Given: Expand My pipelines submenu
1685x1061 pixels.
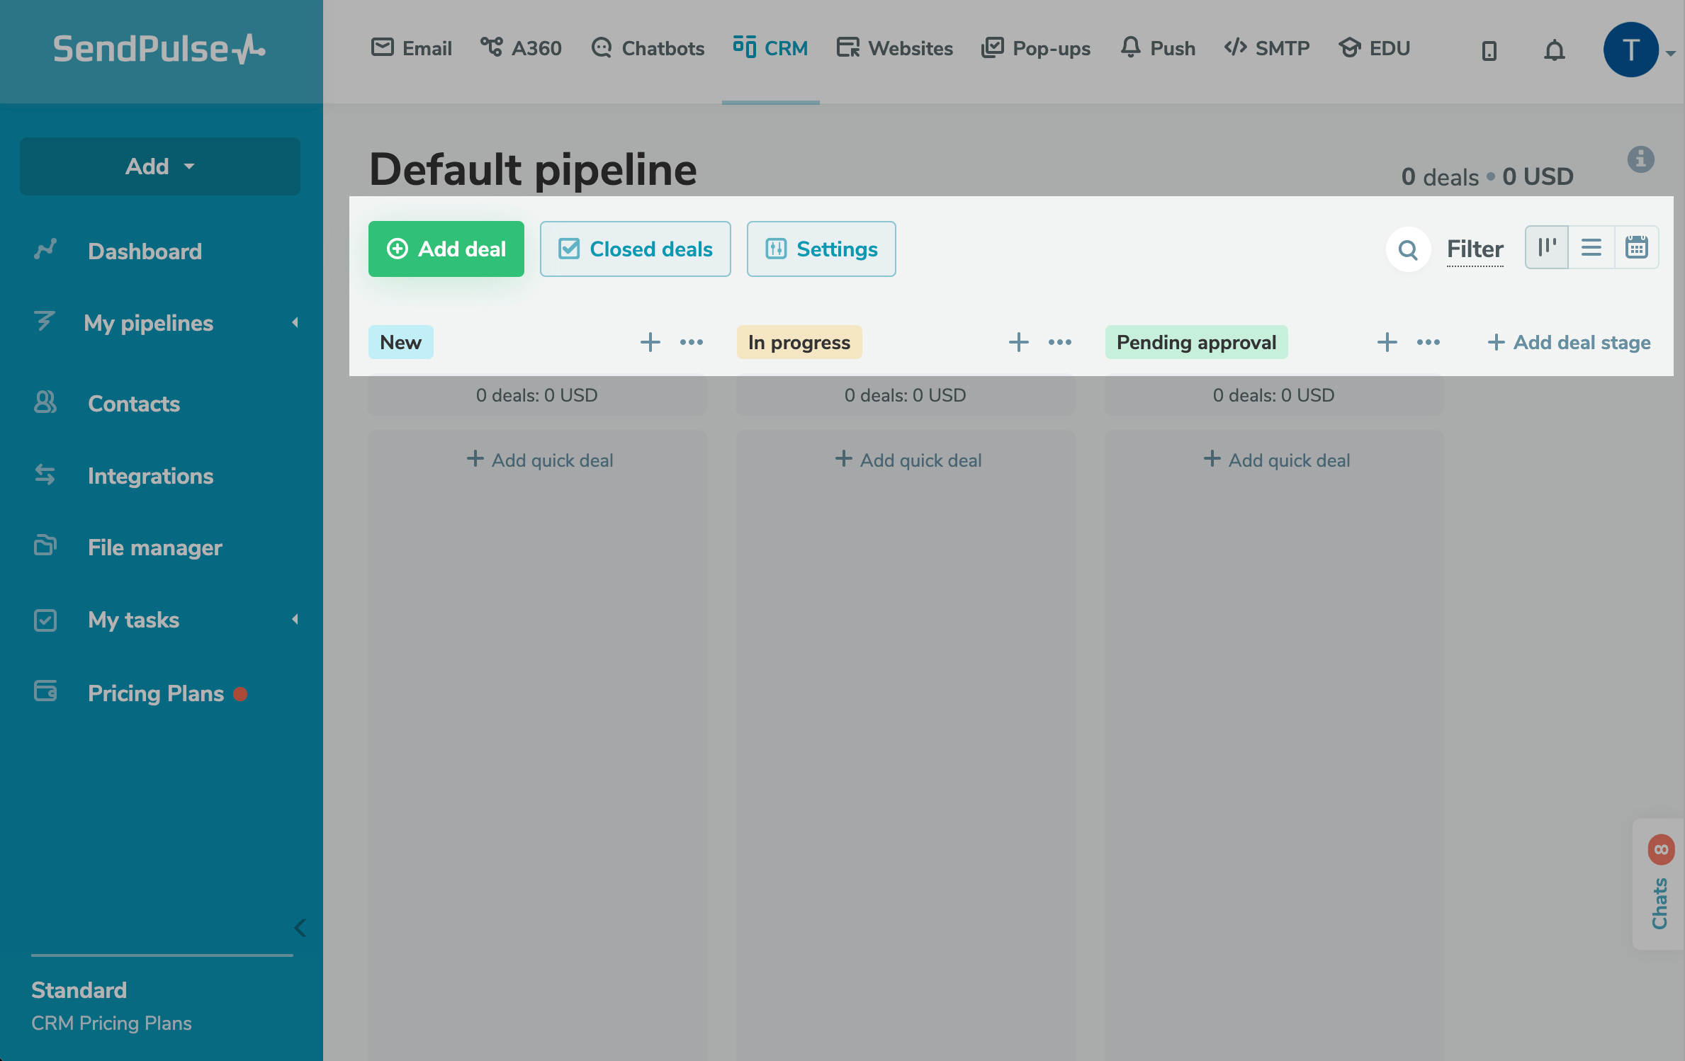Looking at the screenshot, I should click(295, 323).
